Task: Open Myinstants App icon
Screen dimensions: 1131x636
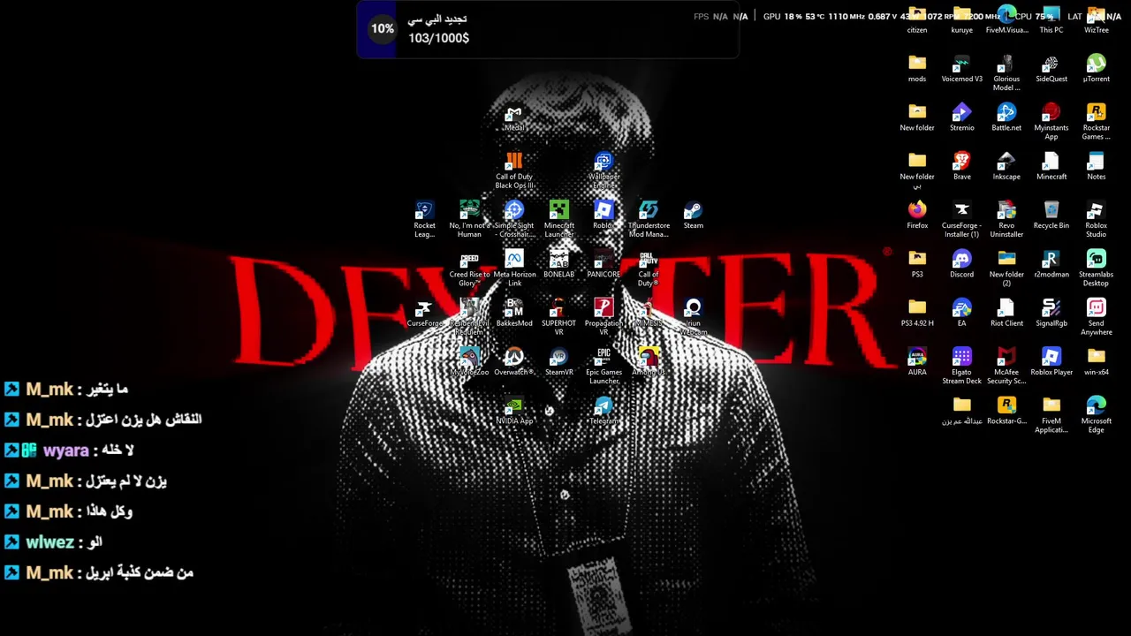Action: click(x=1051, y=122)
